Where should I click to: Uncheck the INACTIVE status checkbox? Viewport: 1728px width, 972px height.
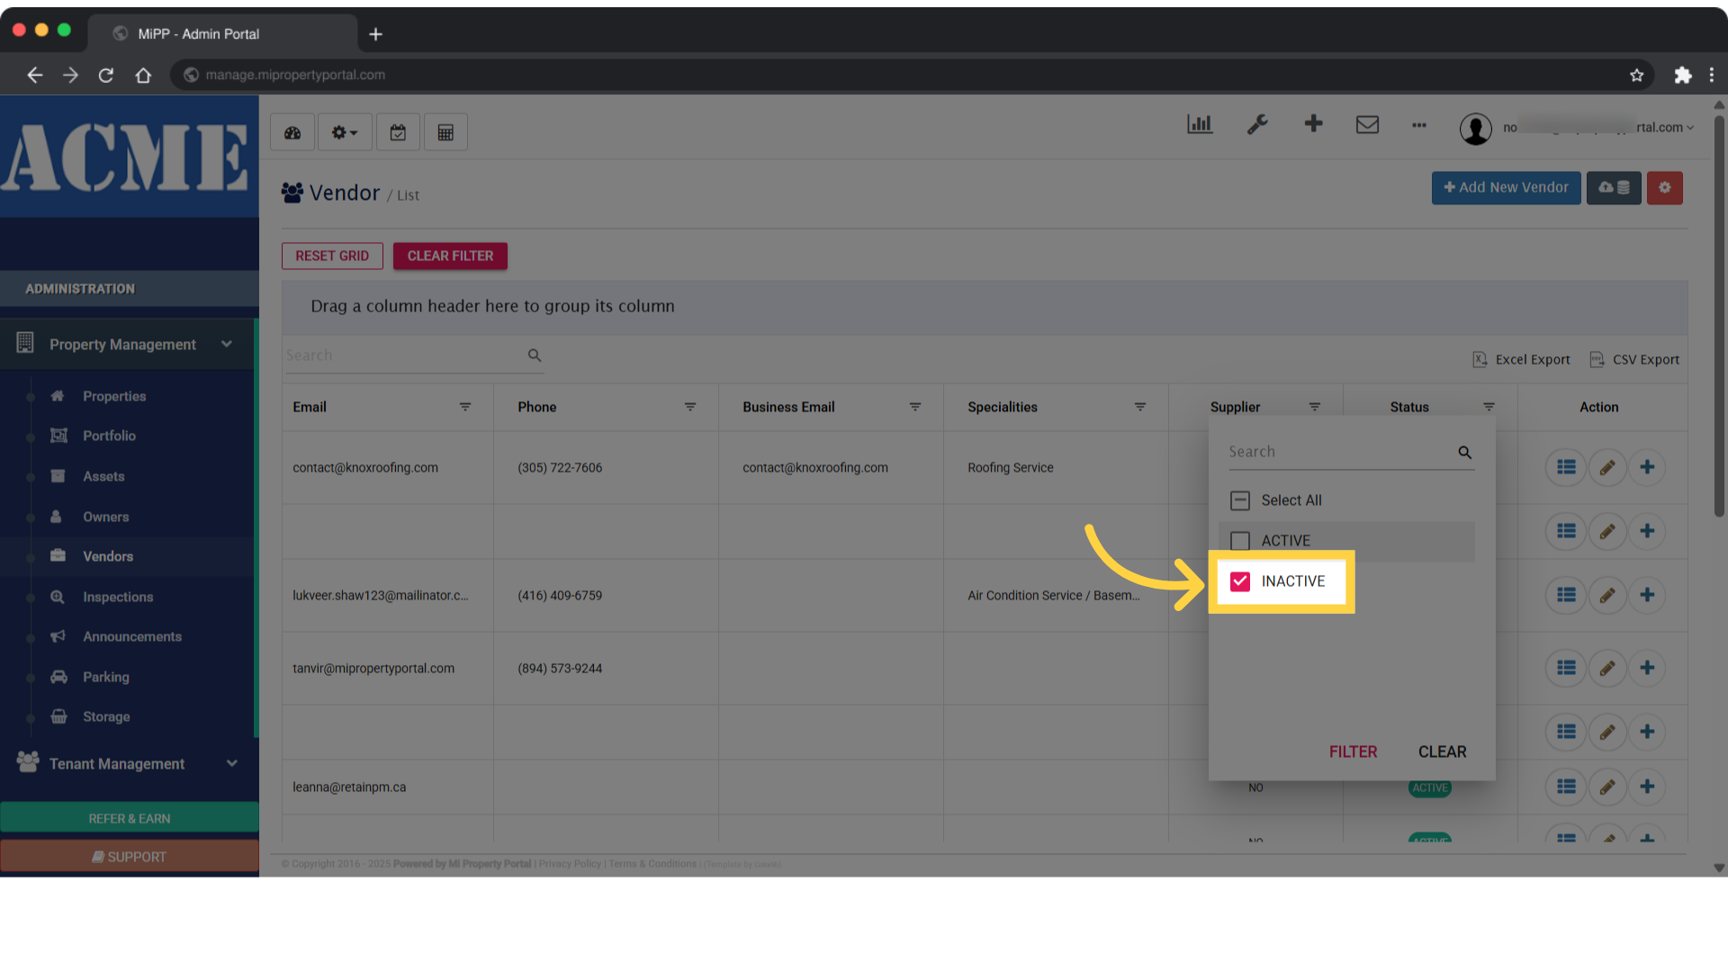[1240, 581]
